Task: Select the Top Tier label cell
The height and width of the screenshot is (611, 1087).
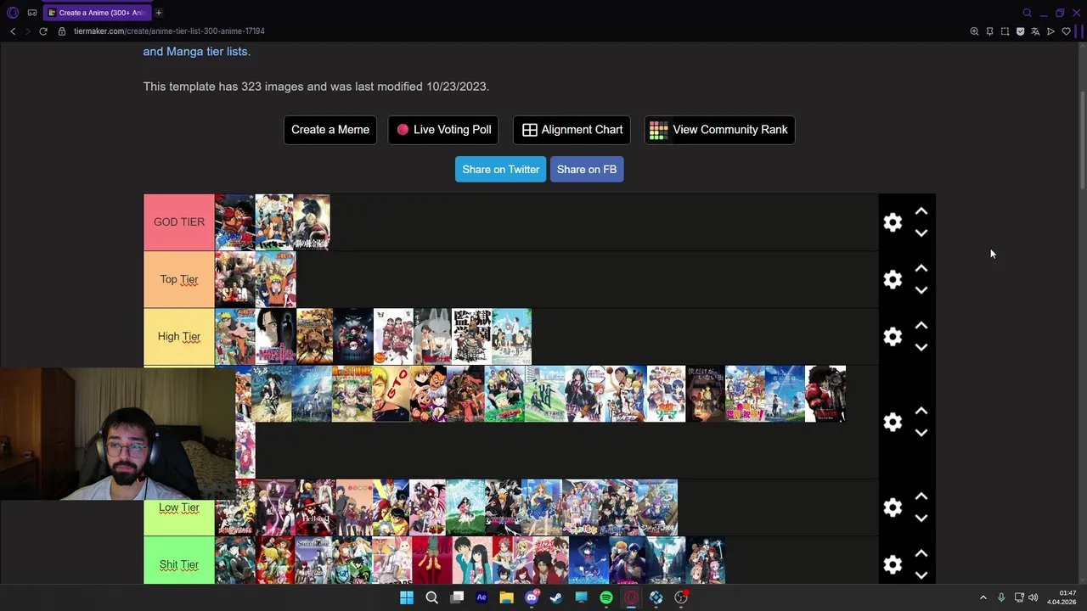Action: [179, 279]
